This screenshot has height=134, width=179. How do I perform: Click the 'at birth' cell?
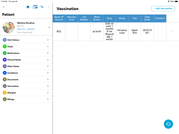click(97, 32)
